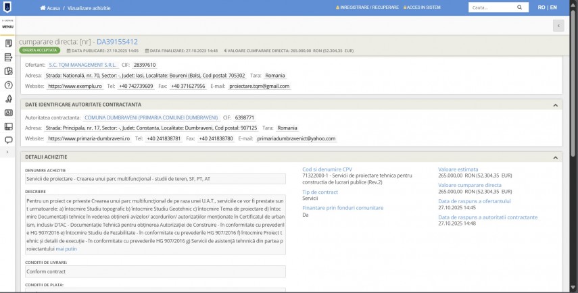Screen dimensions: 578x293
Task: Switch language to EN
Action: 553,7
